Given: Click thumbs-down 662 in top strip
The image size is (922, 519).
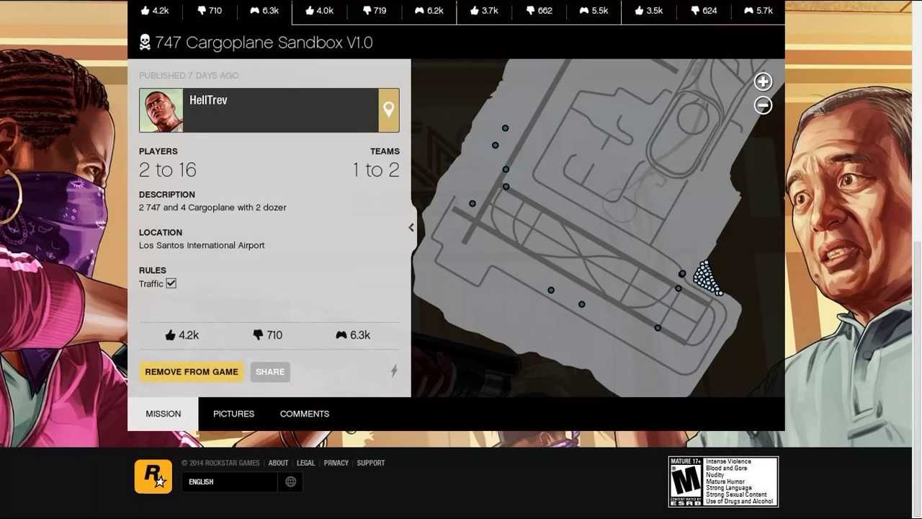Looking at the screenshot, I should pyautogui.click(x=540, y=11).
